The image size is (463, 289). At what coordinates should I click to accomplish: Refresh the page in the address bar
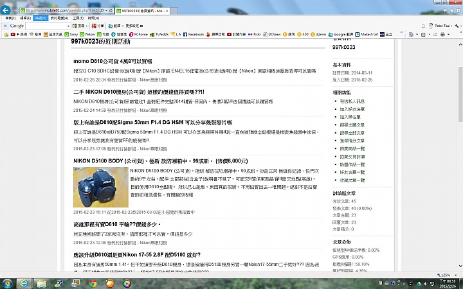[111, 10]
